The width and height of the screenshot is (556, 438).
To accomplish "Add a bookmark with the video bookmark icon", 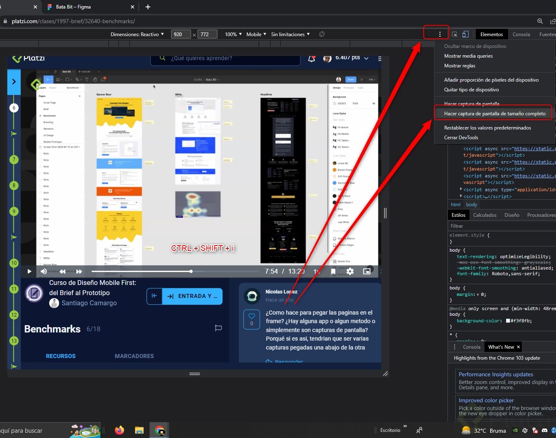I will coord(333,271).
